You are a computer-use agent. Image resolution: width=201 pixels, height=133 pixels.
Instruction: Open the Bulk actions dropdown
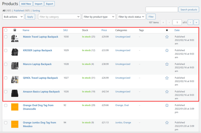pyautogui.click(x=13, y=17)
